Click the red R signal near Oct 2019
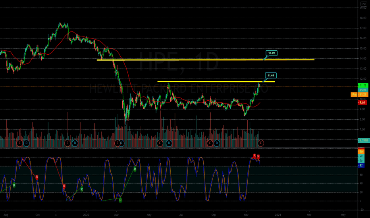The width and height of the screenshot is (370, 218). (37, 177)
